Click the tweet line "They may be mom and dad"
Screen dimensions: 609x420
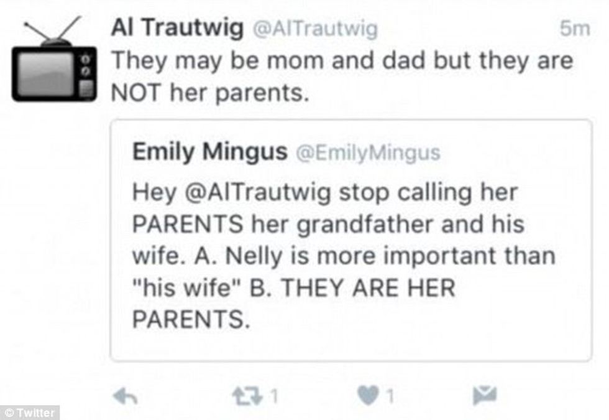click(x=341, y=62)
